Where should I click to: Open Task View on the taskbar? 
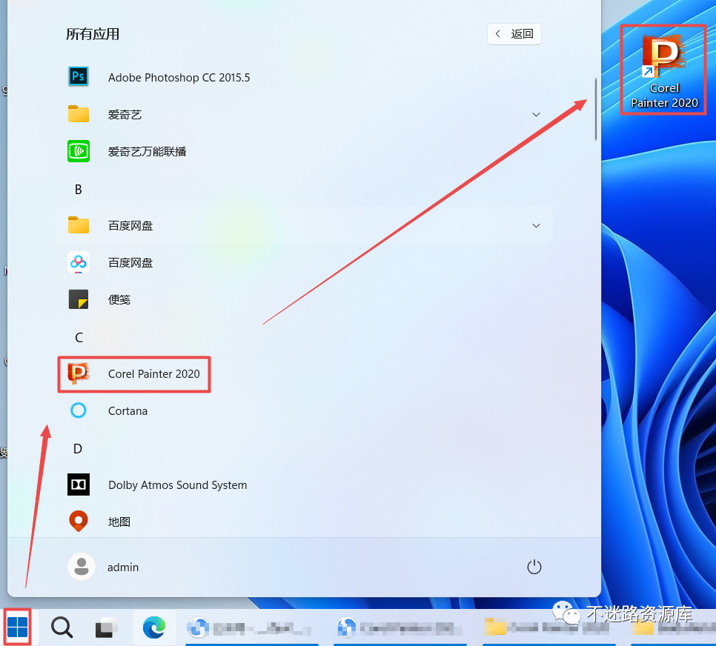106,627
